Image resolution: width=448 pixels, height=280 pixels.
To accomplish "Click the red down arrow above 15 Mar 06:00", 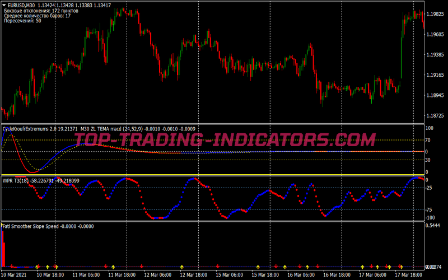I will pos(218,267).
